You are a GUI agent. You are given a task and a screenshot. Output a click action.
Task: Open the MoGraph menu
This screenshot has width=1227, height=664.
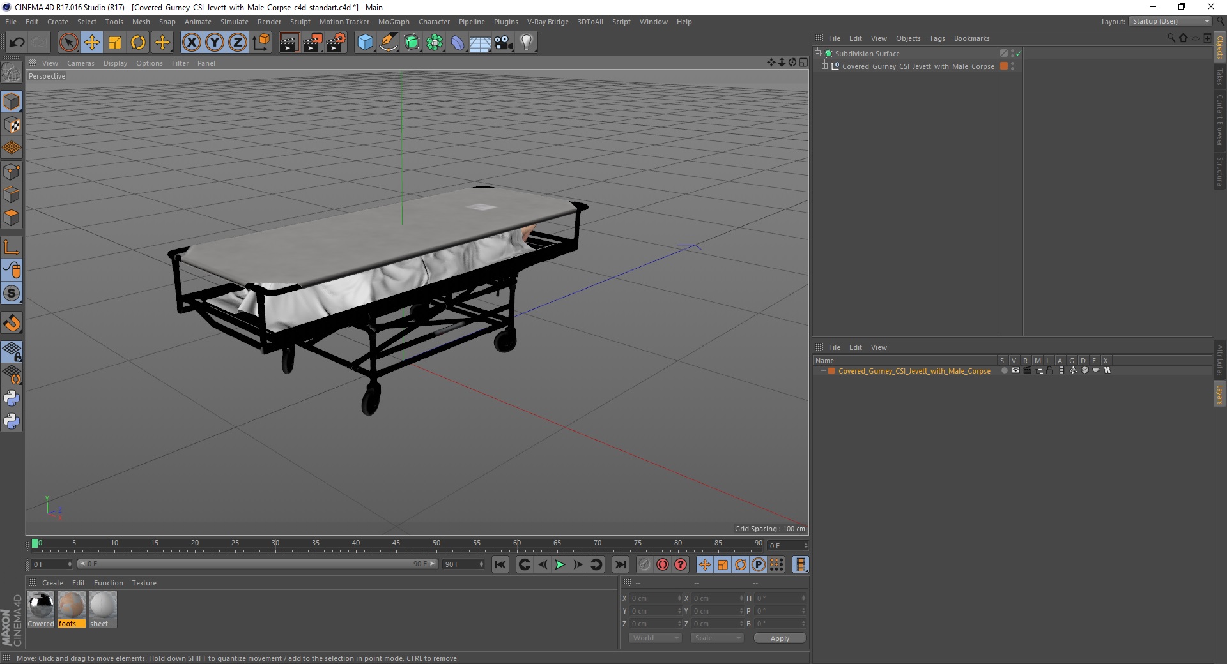(x=394, y=22)
